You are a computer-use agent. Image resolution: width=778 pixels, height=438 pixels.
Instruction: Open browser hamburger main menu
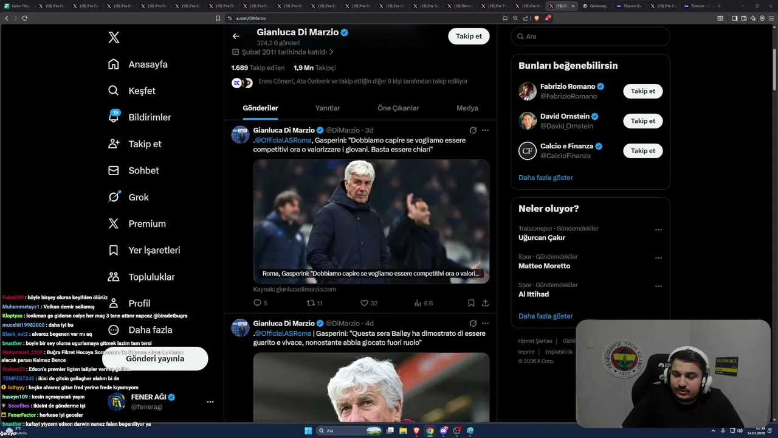(x=772, y=18)
